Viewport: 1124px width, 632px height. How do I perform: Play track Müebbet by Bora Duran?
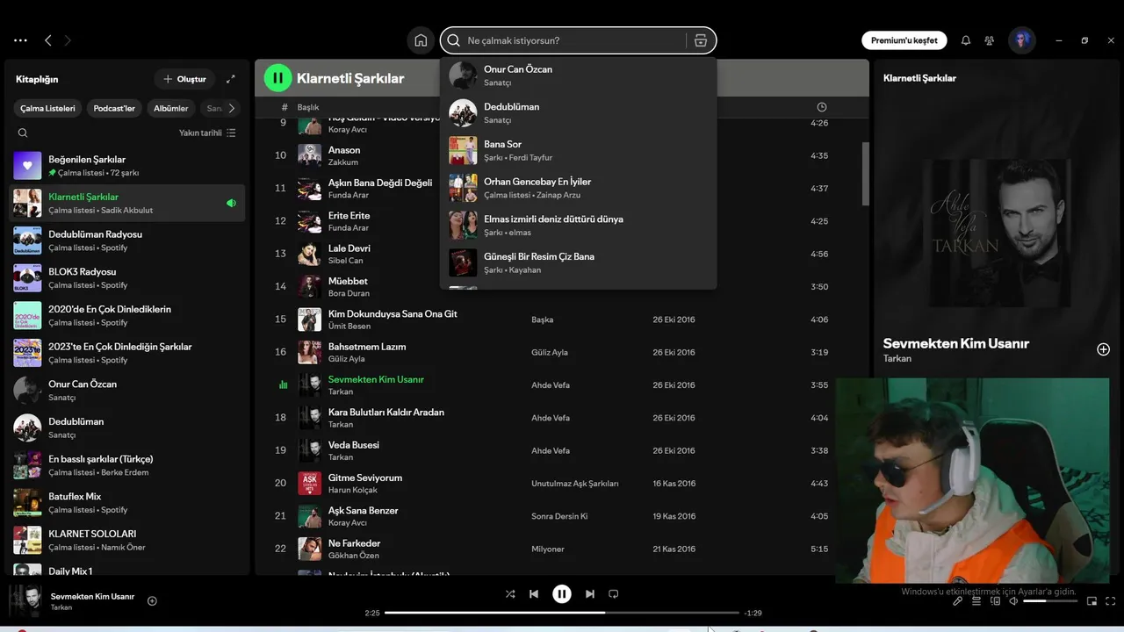(348, 281)
